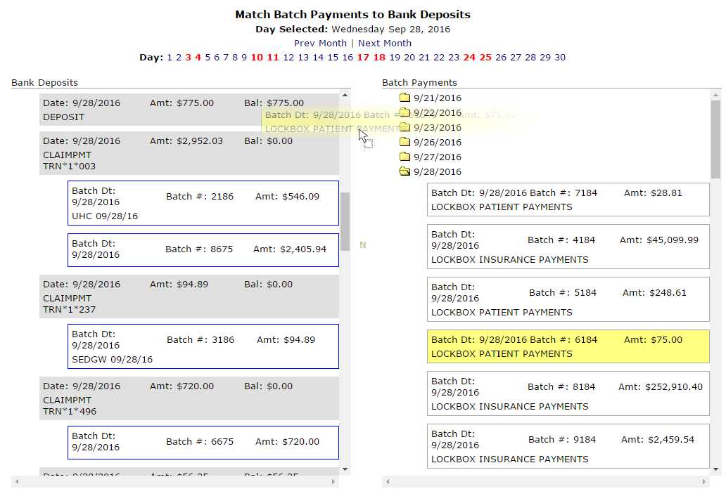The width and height of the screenshot is (726, 489).
Task: Open the 9/26/2016 folder icon
Action: 405,141
